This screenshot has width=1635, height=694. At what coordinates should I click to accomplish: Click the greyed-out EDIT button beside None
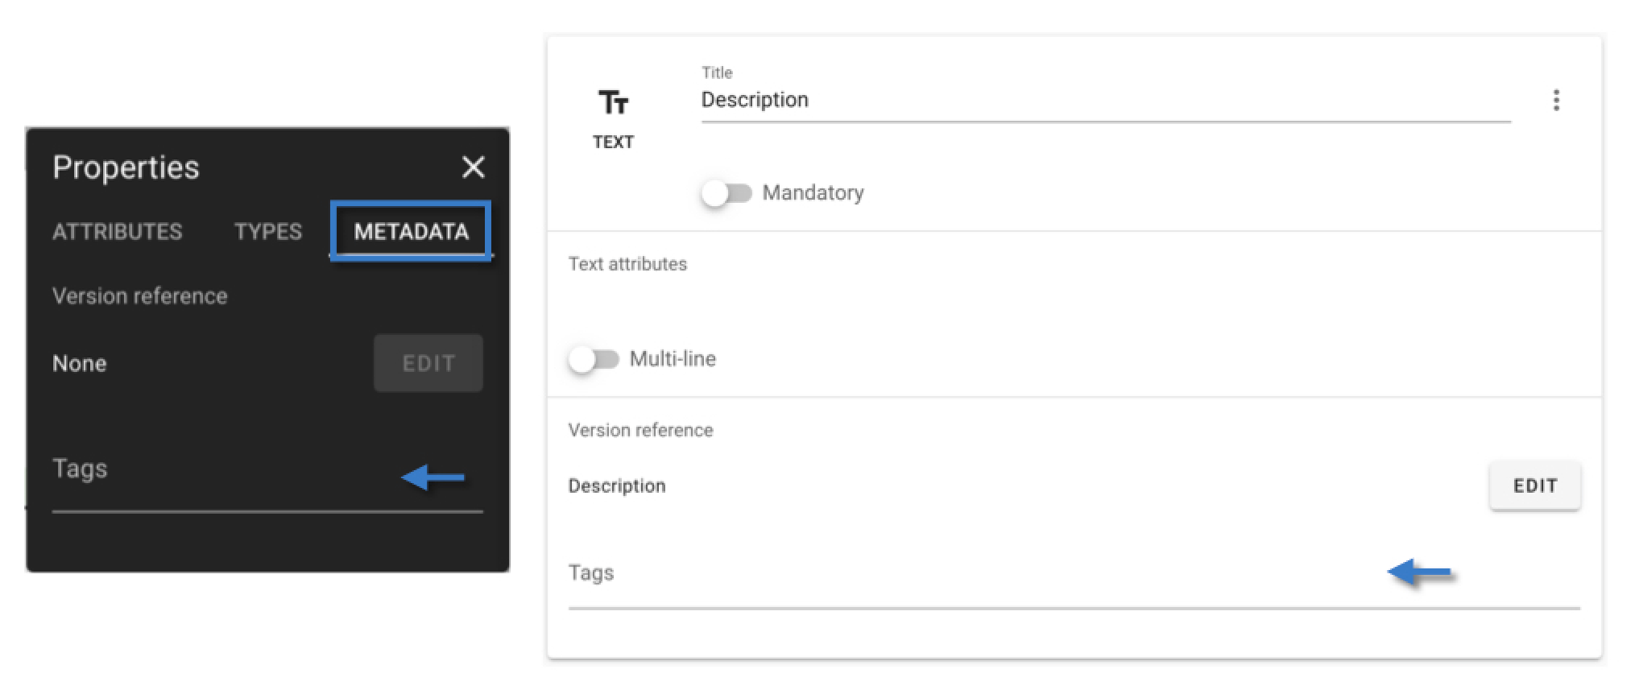pyautogui.click(x=428, y=363)
